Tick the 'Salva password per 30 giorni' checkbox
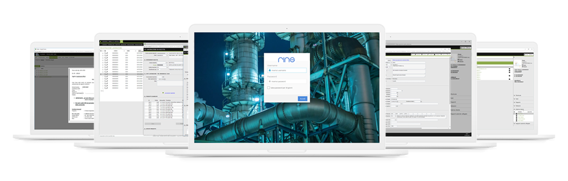The image size is (568, 181). [x=268, y=87]
